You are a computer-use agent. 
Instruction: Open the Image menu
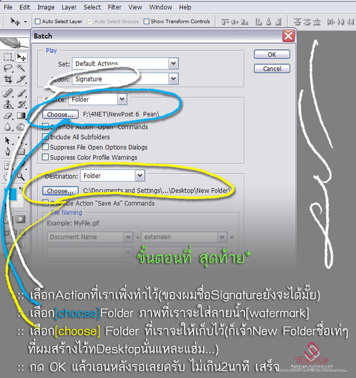pos(46,7)
